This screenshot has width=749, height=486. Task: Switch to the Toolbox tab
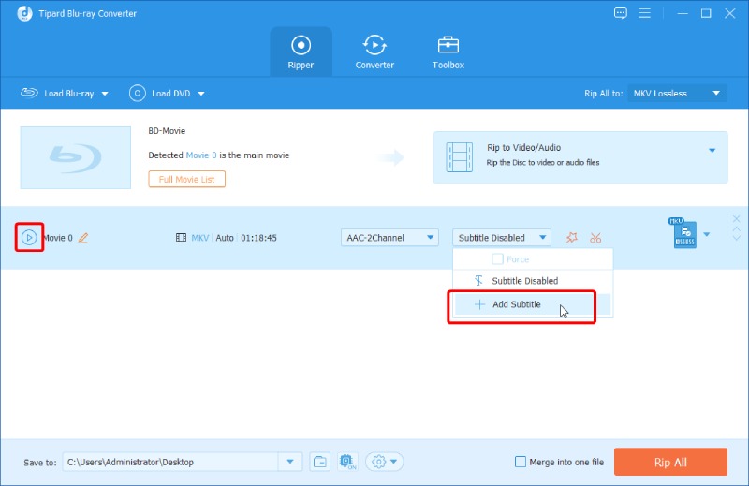click(448, 52)
